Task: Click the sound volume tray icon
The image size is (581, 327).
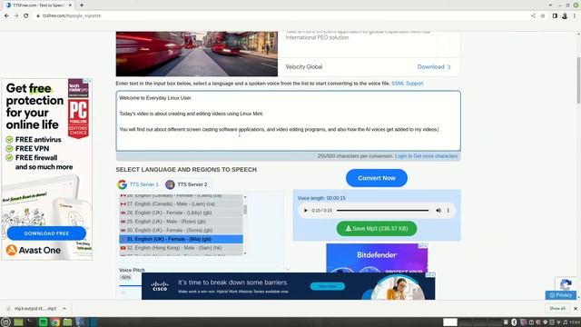Action: click(565, 322)
